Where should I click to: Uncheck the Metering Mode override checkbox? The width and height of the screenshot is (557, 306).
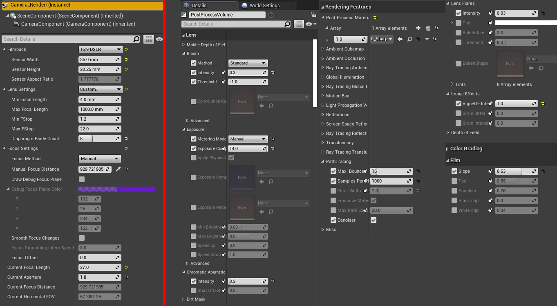coord(194,139)
